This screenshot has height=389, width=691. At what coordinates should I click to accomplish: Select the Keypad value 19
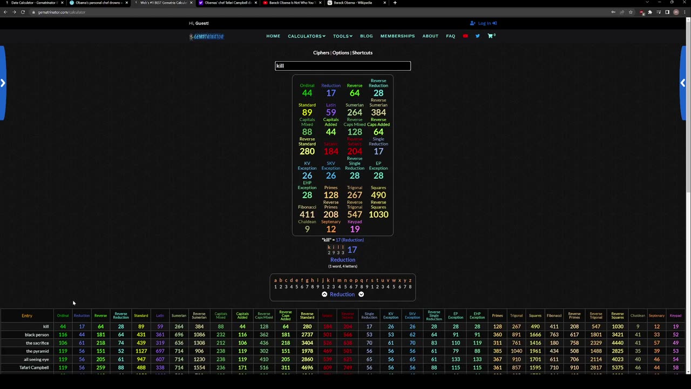click(x=355, y=229)
